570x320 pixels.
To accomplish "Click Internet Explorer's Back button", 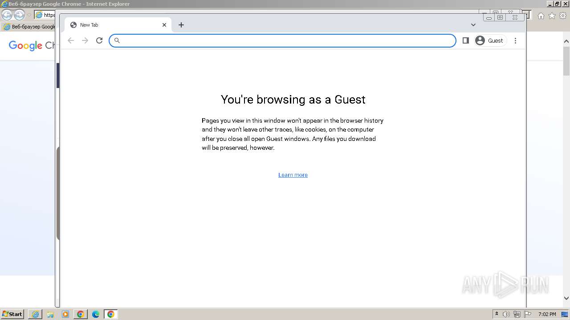I will tap(7, 15).
